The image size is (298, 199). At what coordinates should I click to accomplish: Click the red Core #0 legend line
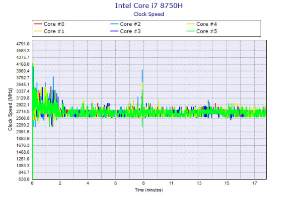[38, 24]
